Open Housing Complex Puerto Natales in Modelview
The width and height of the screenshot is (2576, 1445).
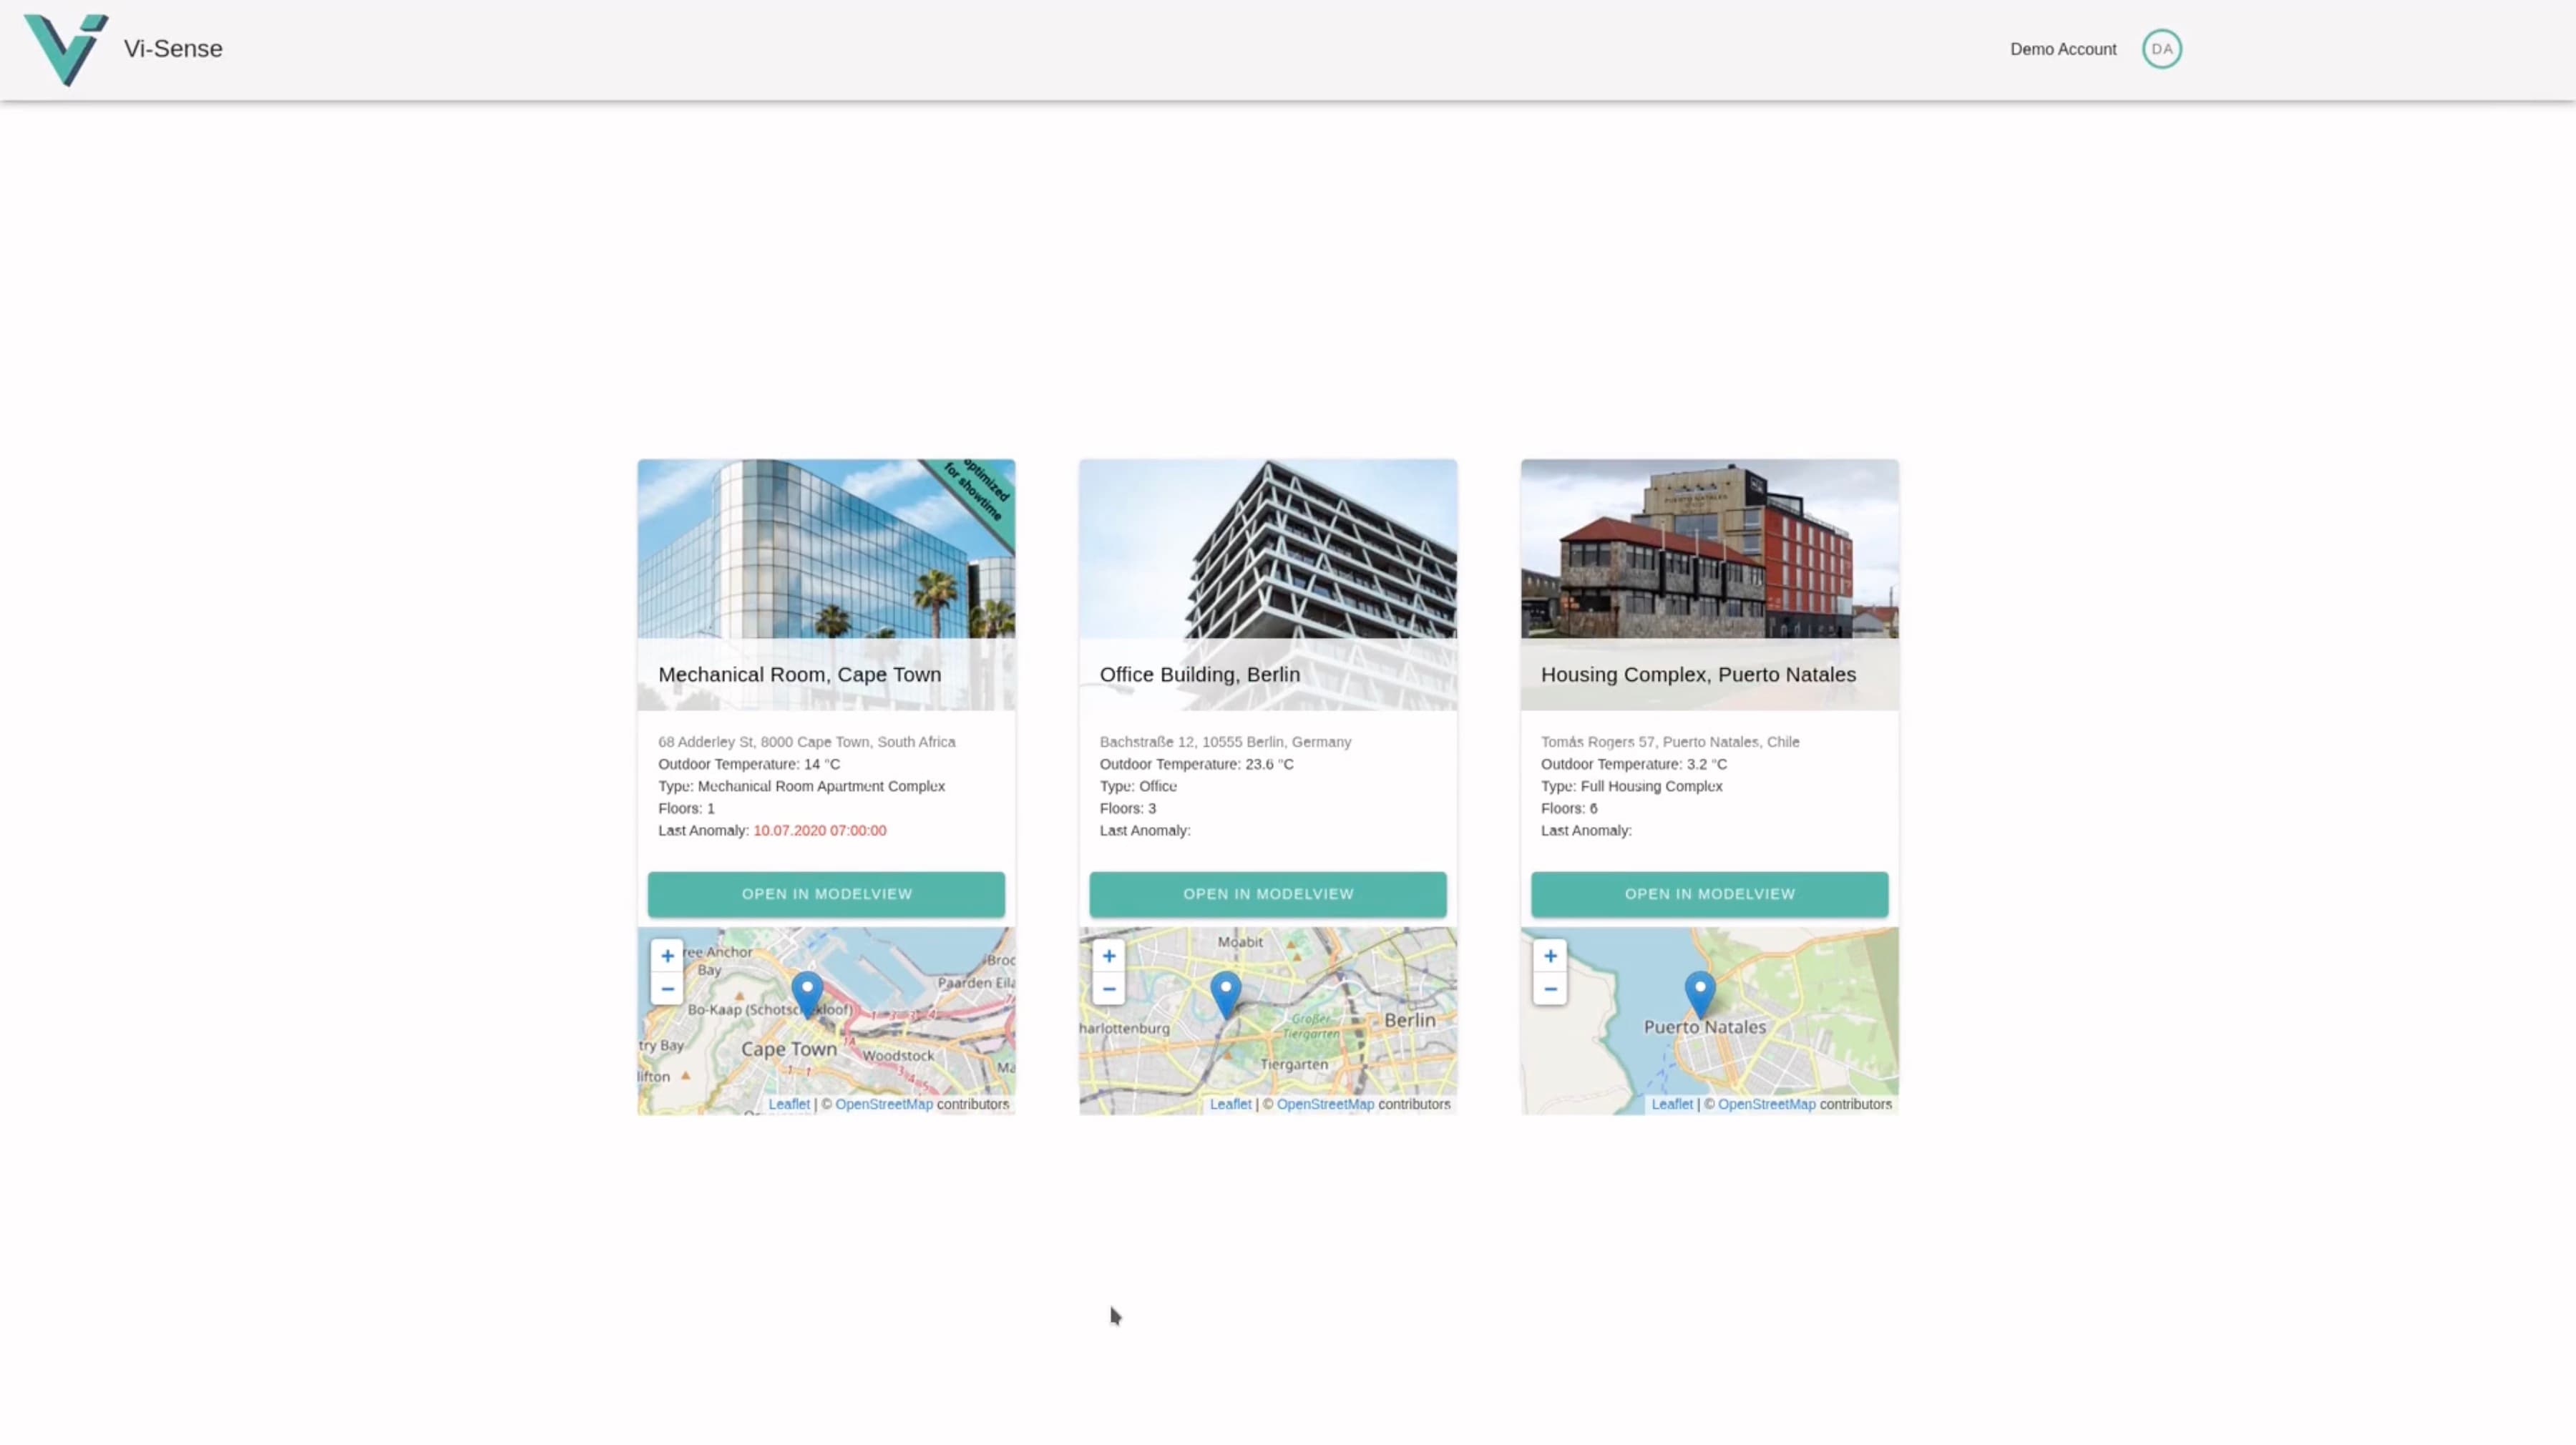(1709, 894)
